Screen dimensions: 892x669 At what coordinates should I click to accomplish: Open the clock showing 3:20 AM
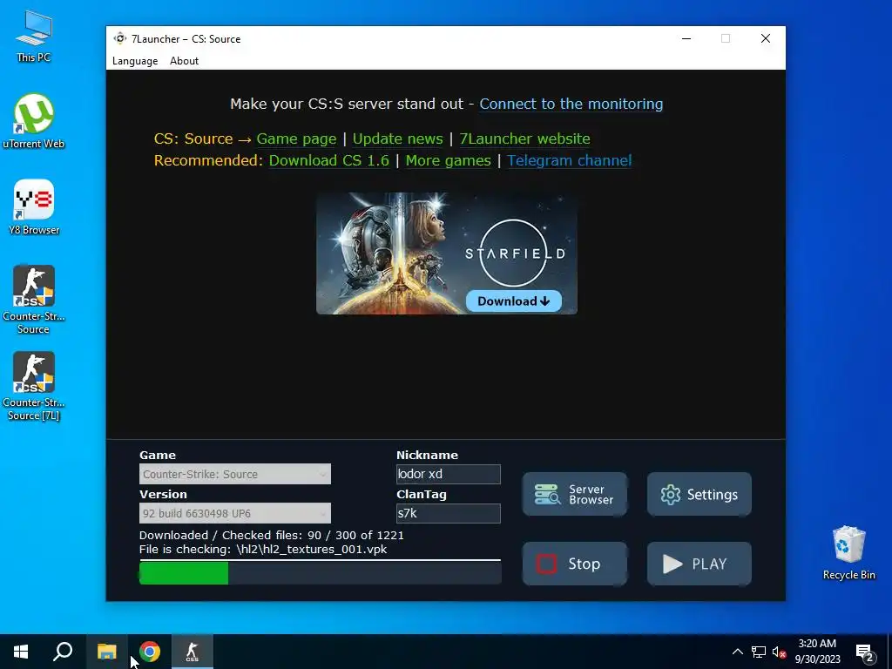[x=817, y=652]
